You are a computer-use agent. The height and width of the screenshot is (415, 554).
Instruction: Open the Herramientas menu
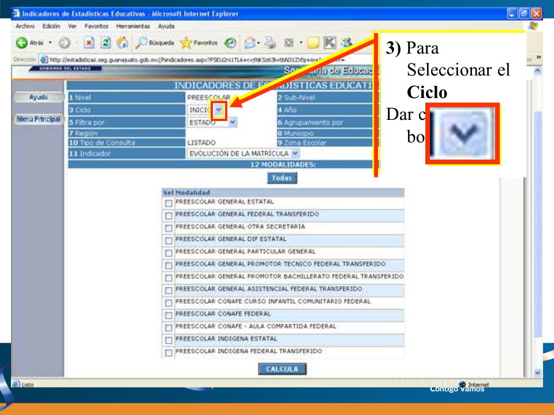(133, 26)
